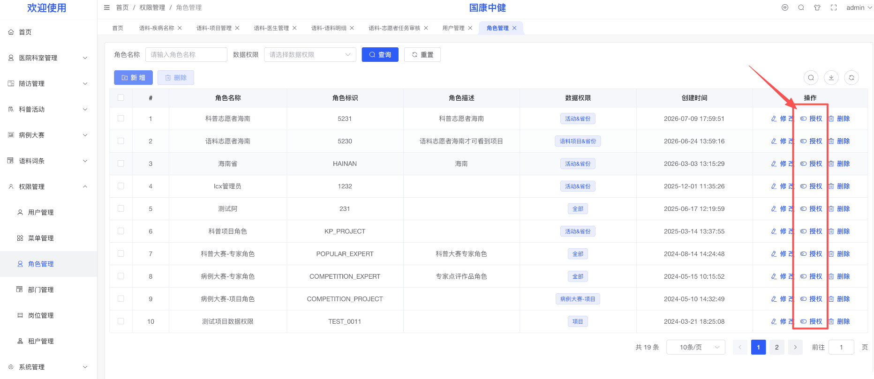Image resolution: width=874 pixels, height=379 pixels.
Task: Check the row 6 科普项目角色 checkbox
Action: (x=121, y=231)
